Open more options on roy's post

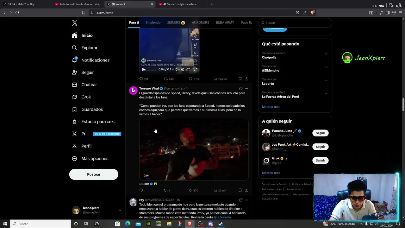pyautogui.click(x=246, y=200)
